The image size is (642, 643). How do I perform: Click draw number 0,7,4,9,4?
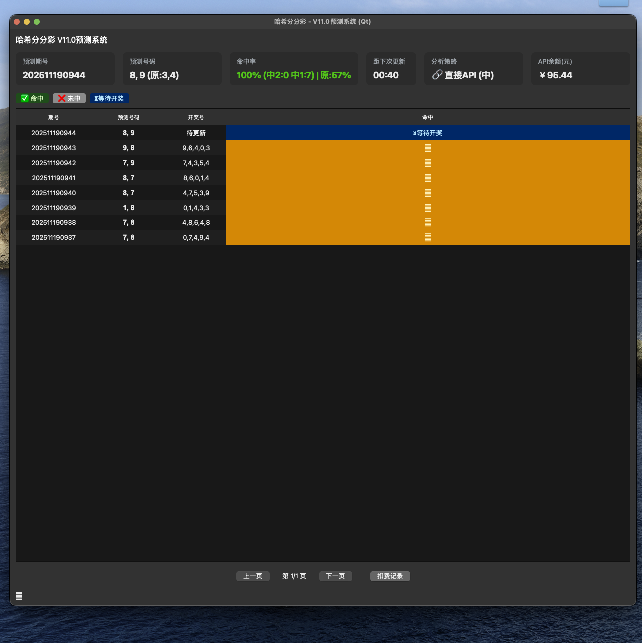coord(196,237)
